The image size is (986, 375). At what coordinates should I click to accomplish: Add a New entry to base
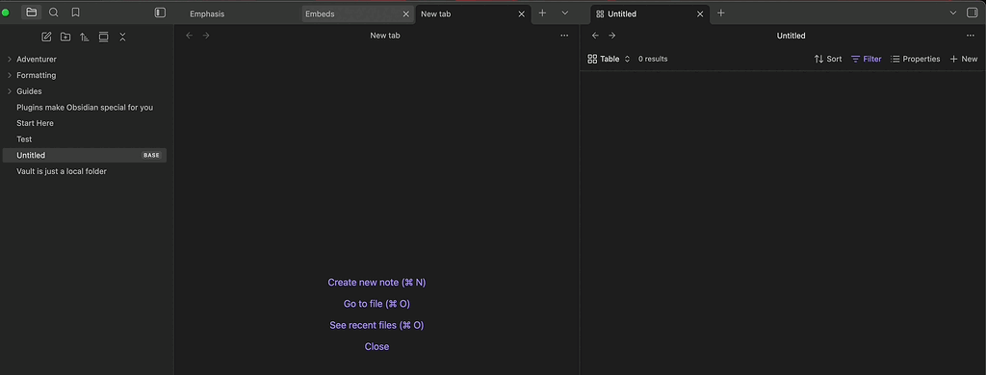963,59
